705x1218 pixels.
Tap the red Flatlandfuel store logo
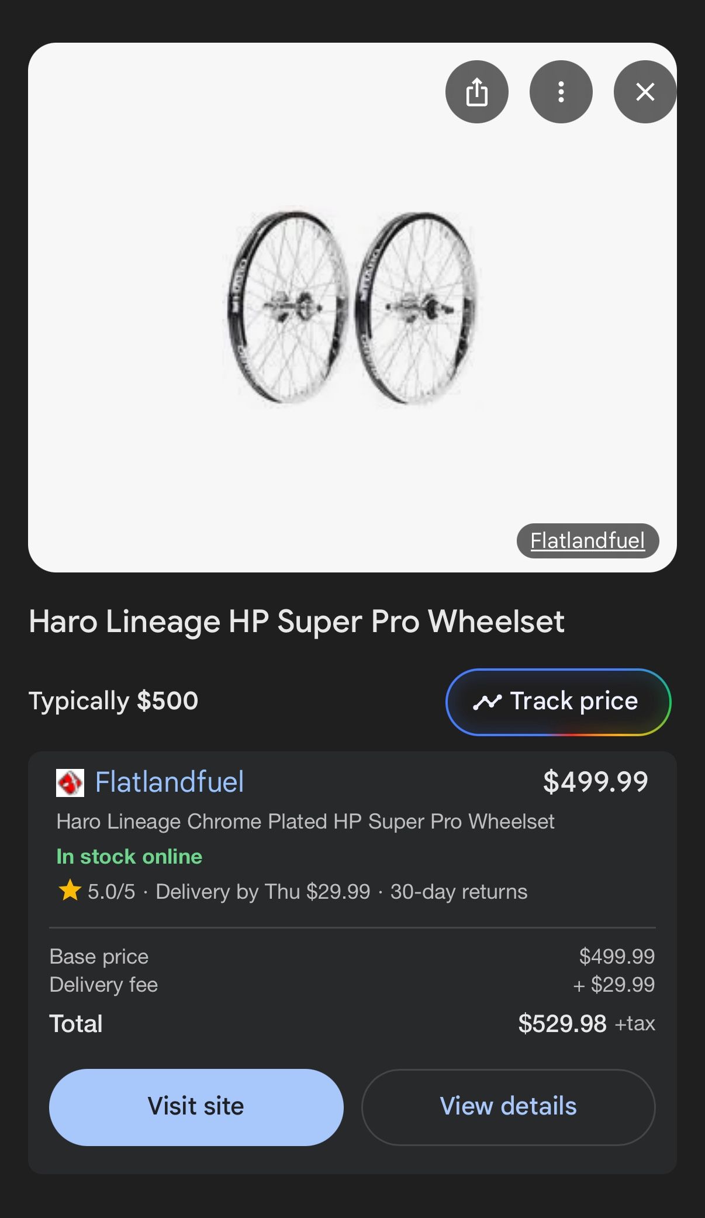(x=70, y=782)
